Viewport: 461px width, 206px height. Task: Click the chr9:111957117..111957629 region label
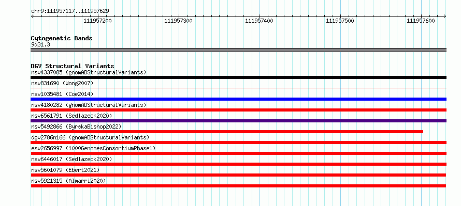[70, 11]
